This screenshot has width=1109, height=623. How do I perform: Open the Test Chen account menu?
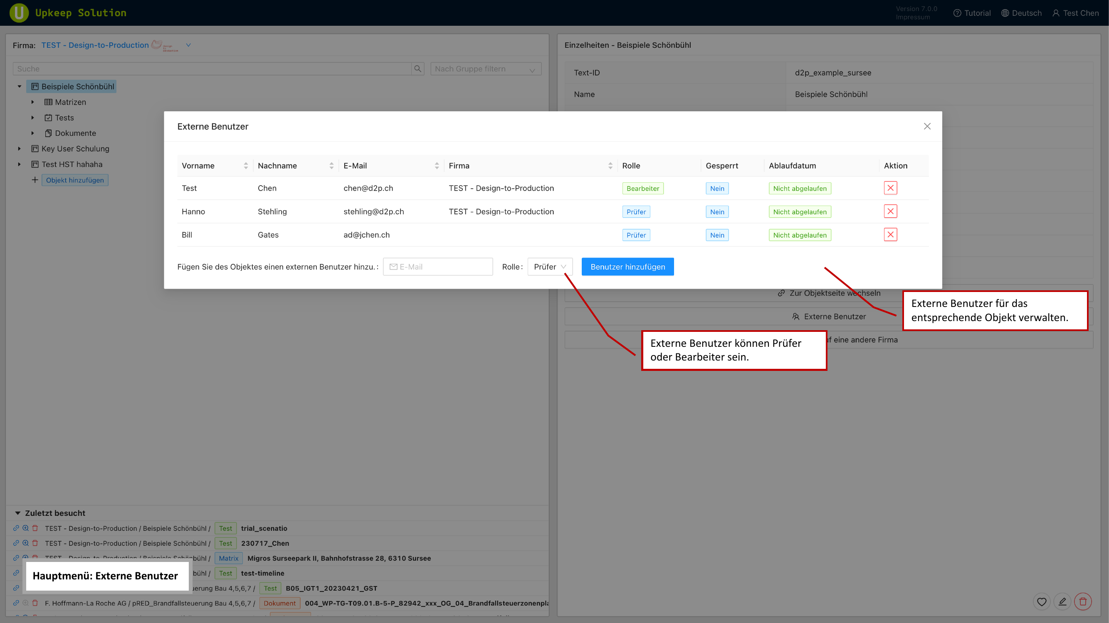(1075, 13)
